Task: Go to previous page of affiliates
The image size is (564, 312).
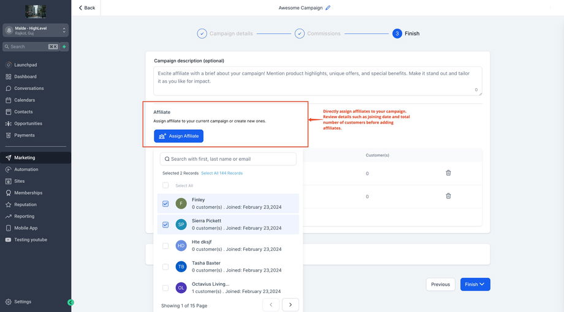Action: pos(271,305)
